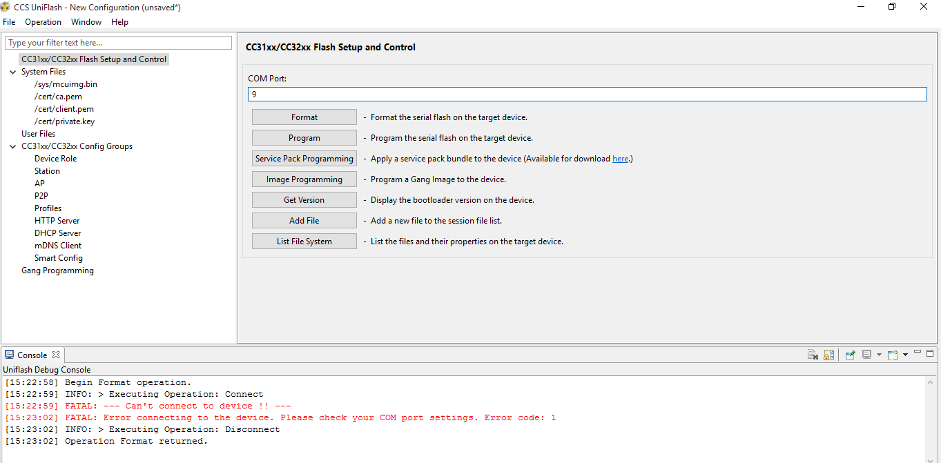Select CC31xx/CC32xx Flash Setup and Control tree item
This screenshot has height=463, width=941.
point(94,59)
